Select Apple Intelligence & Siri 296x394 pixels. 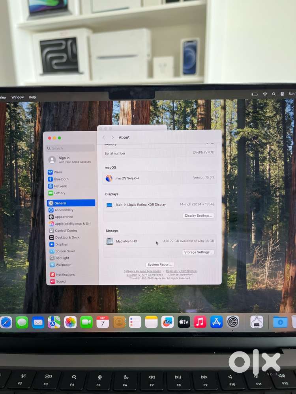click(x=72, y=224)
